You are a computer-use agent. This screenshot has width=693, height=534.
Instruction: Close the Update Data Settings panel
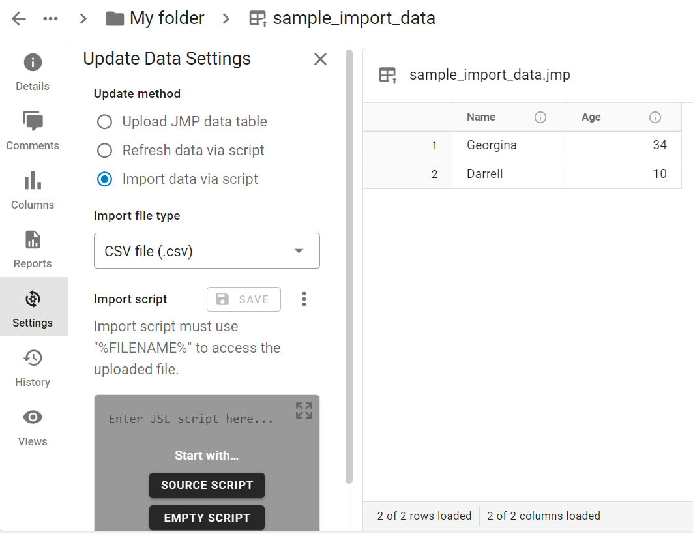[x=320, y=59]
